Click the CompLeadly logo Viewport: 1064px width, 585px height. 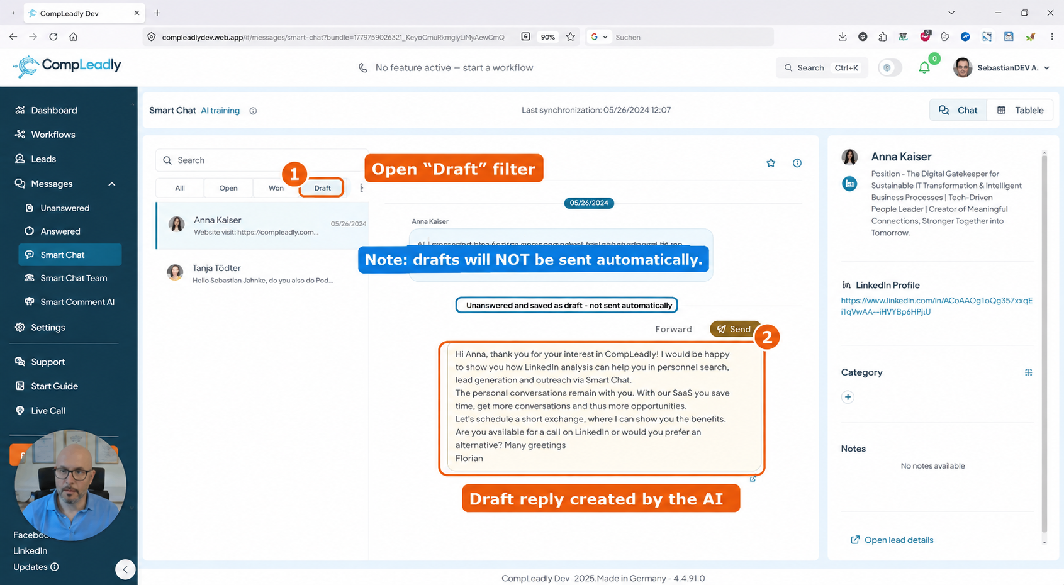pos(67,66)
